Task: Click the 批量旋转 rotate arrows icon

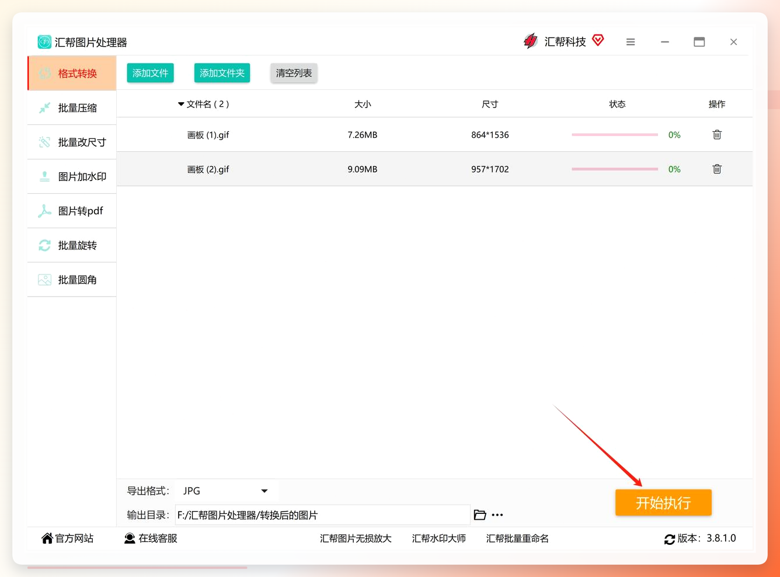Action: click(45, 245)
